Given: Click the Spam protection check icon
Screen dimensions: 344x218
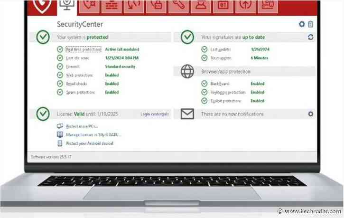Looking at the screenshot, I should pyautogui.click(x=60, y=92).
